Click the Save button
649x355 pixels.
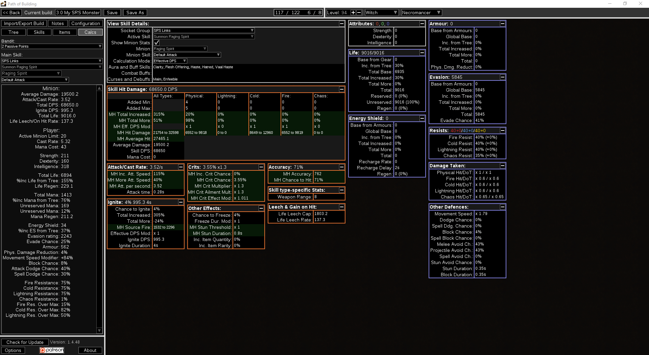point(112,13)
